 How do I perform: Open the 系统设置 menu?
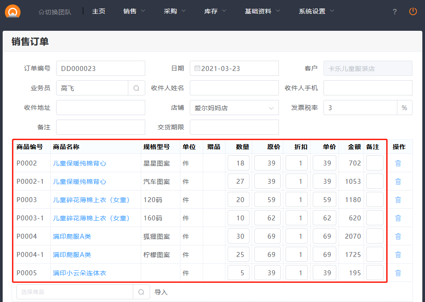[316, 11]
